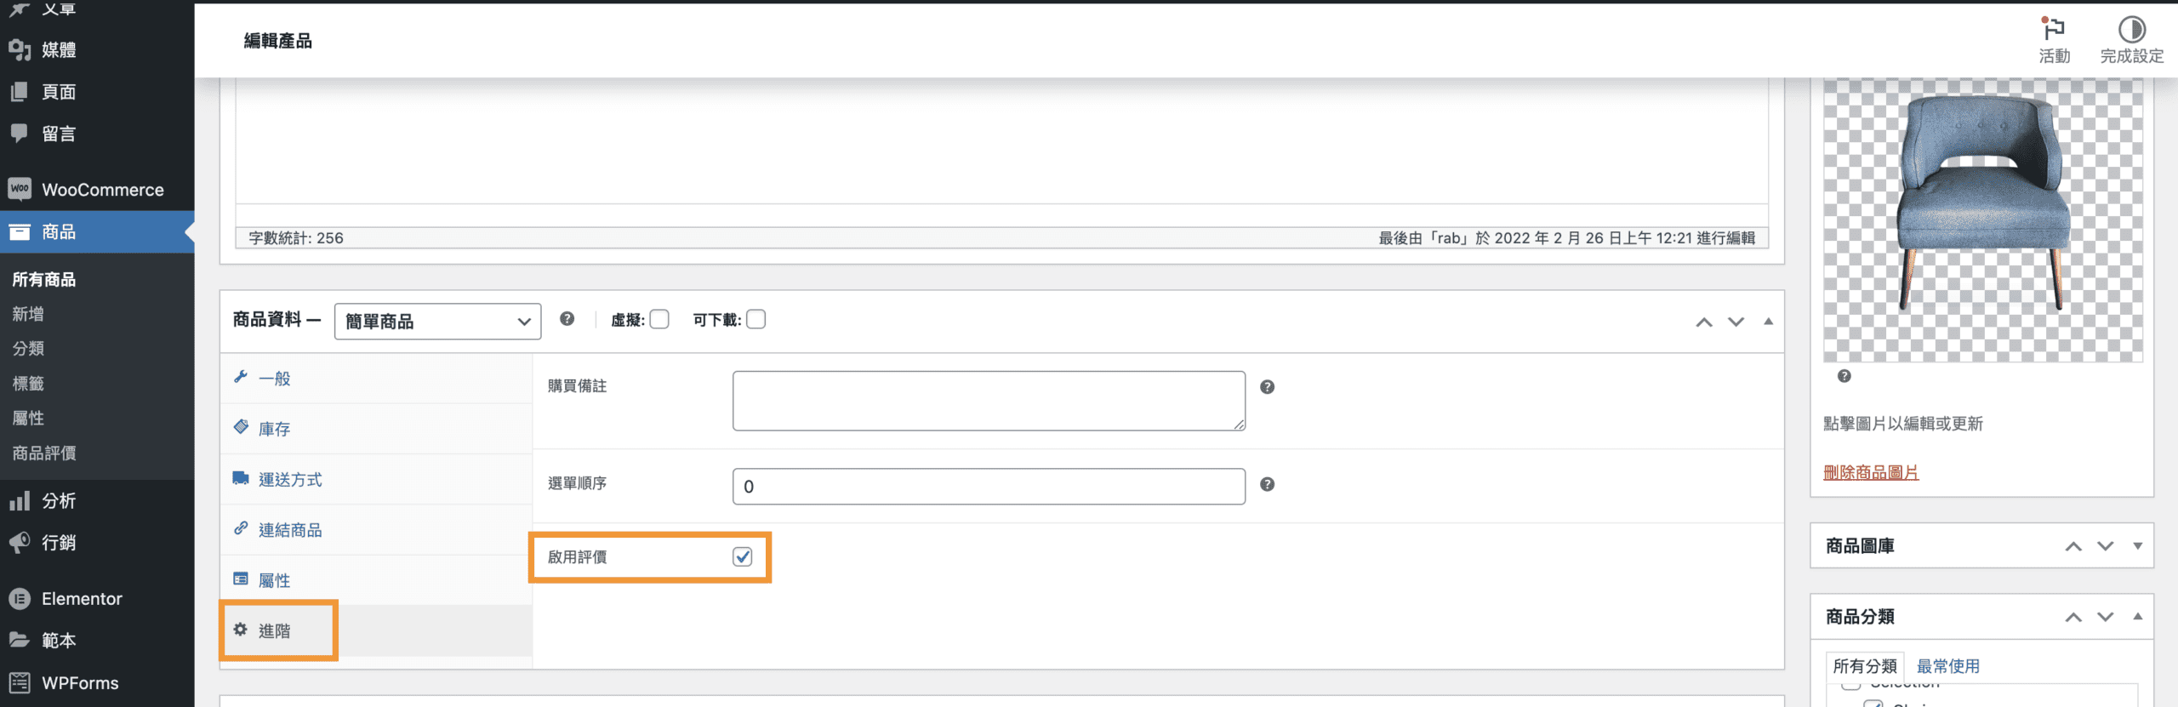Click the Activity flag icon
This screenshot has width=2178, height=707.
[2054, 31]
